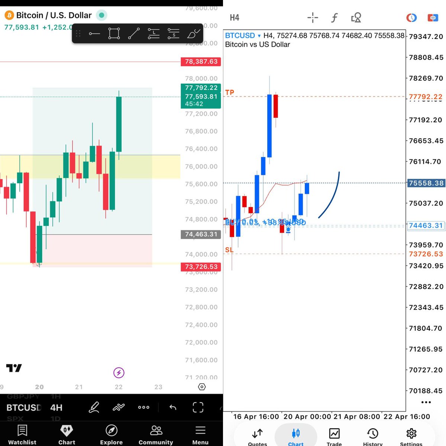The height and width of the screenshot is (446, 446).
Task: Switch to the MetaTrader Chart tab
Action: (296, 436)
